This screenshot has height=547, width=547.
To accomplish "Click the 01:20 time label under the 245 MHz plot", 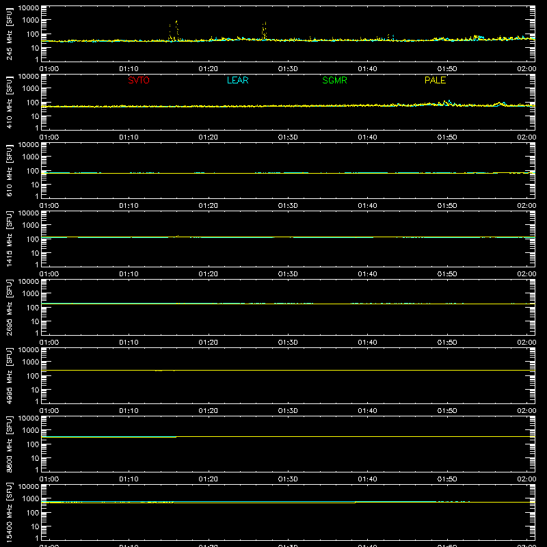I will click(x=209, y=69).
